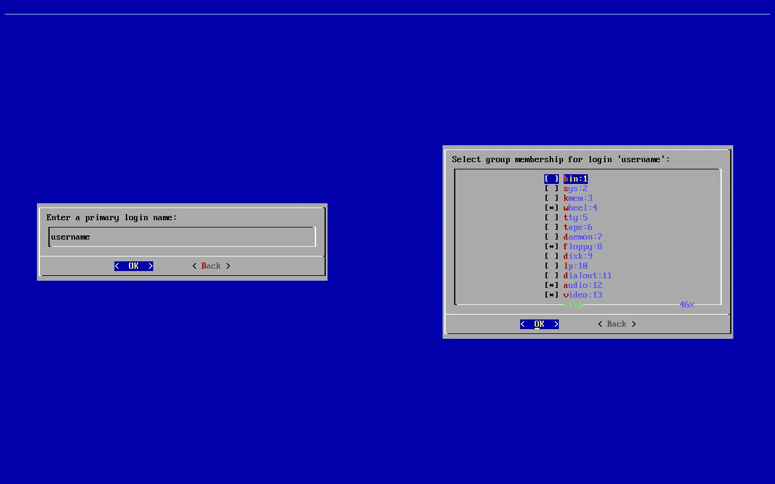Focus the primary login name field
The width and height of the screenshot is (775, 484).
point(182,237)
